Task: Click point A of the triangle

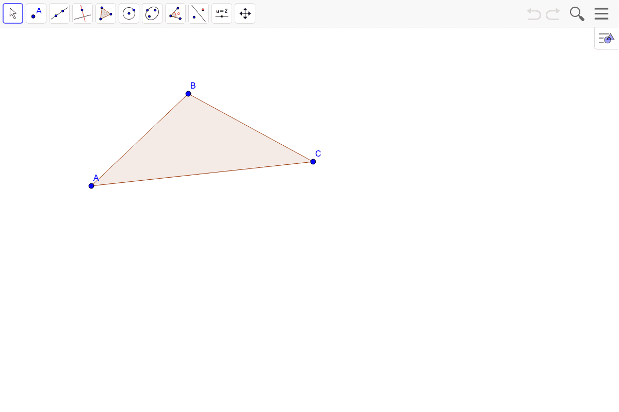Action: coord(91,186)
